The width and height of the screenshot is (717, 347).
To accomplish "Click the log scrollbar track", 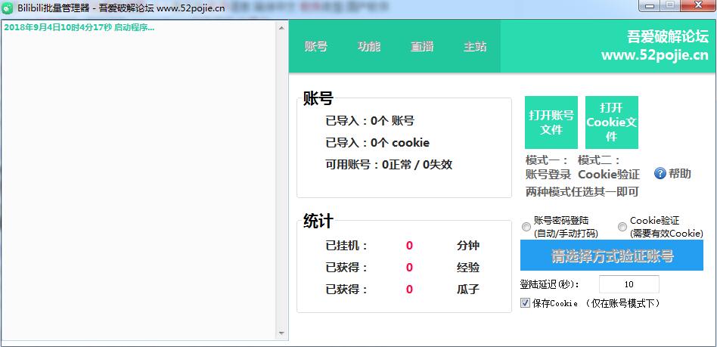I will pyautogui.click(x=282, y=181).
